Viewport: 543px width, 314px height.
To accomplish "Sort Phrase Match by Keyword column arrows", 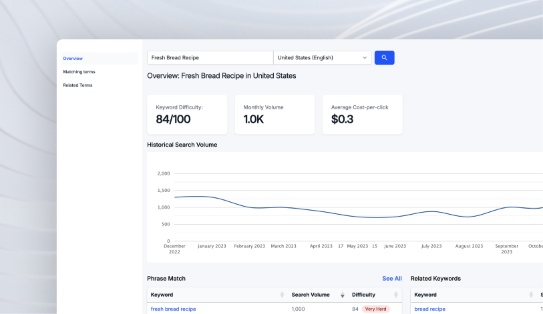I will 282,295.
